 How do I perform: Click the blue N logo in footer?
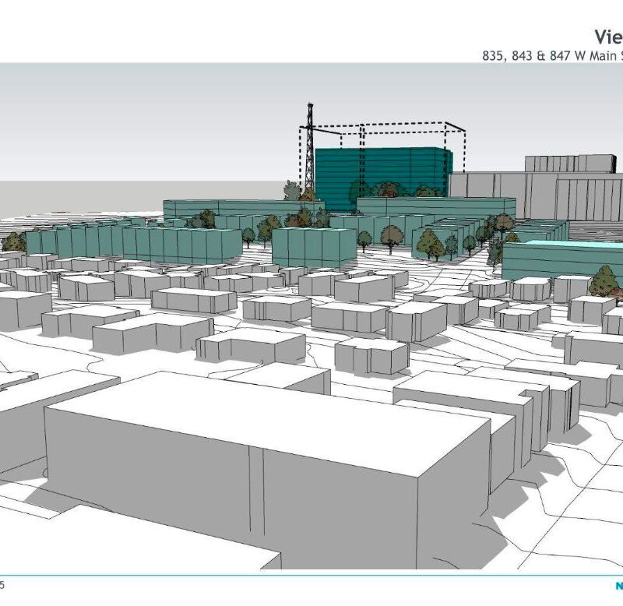pos(618,586)
